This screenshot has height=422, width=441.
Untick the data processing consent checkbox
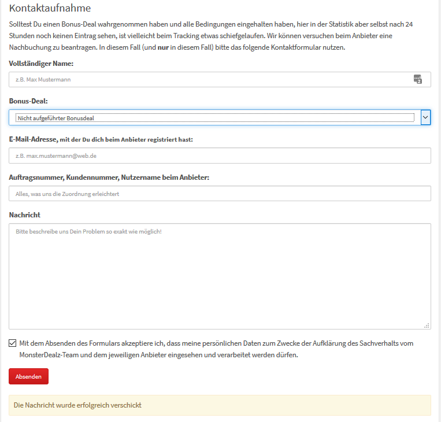pyautogui.click(x=13, y=343)
